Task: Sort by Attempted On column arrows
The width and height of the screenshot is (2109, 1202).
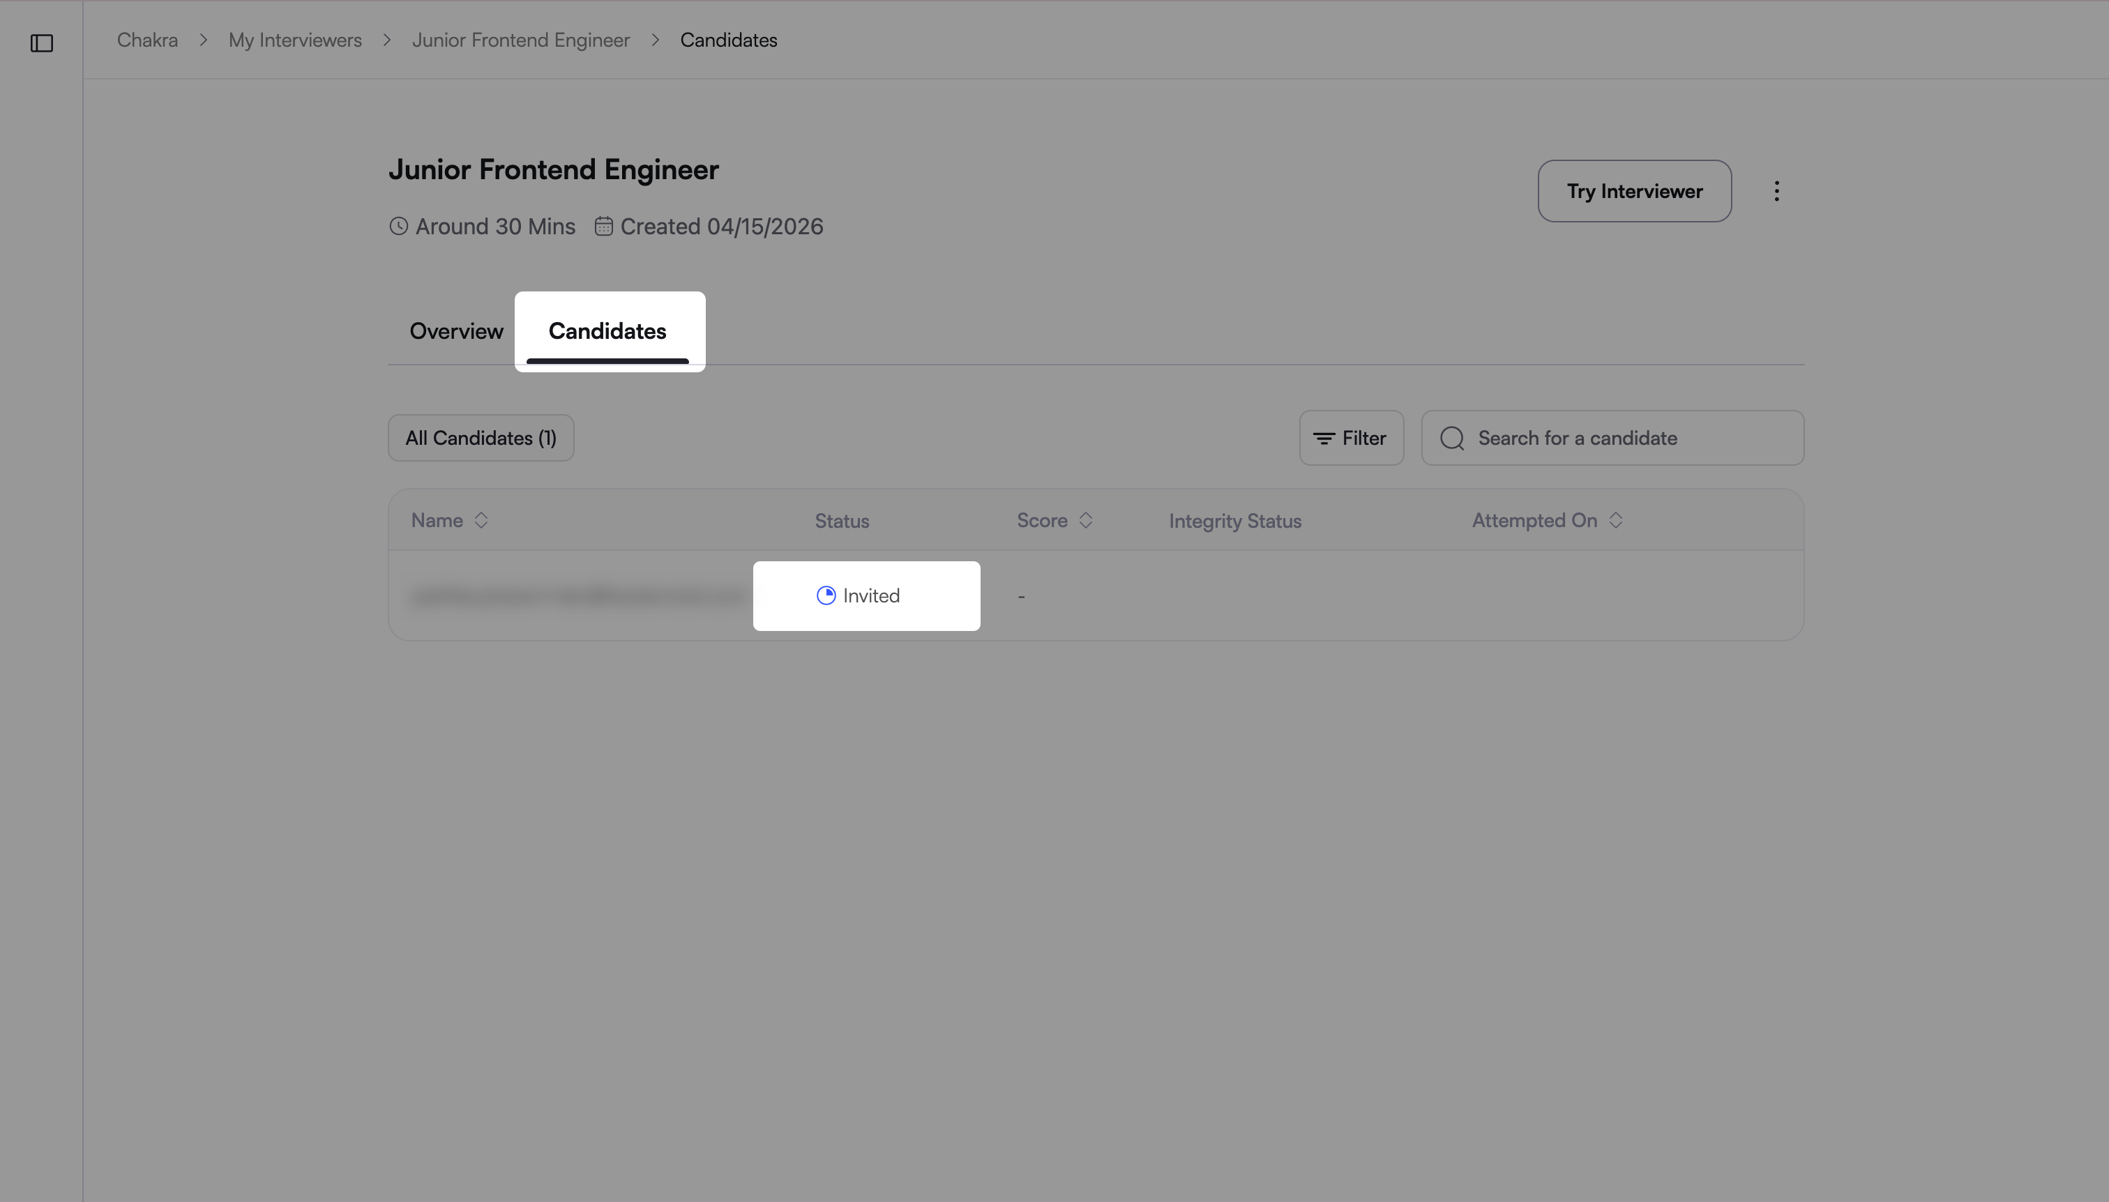Action: click(1616, 520)
